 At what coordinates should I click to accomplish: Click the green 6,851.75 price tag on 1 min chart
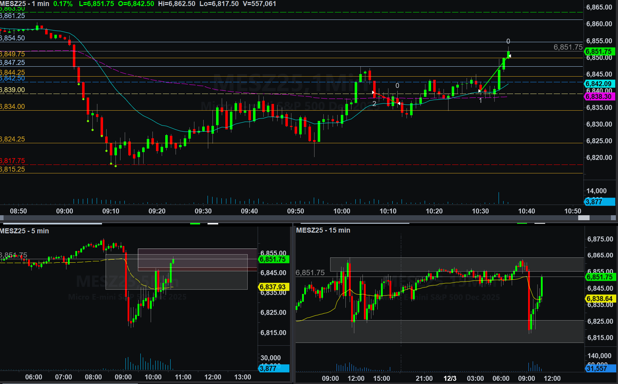pos(599,51)
